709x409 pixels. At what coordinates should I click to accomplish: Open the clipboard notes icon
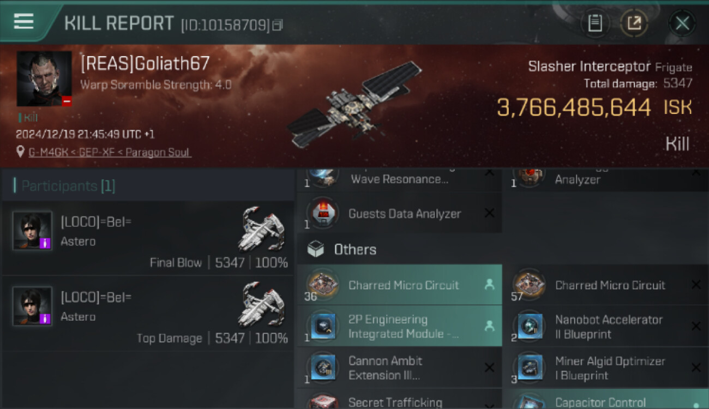click(x=595, y=23)
